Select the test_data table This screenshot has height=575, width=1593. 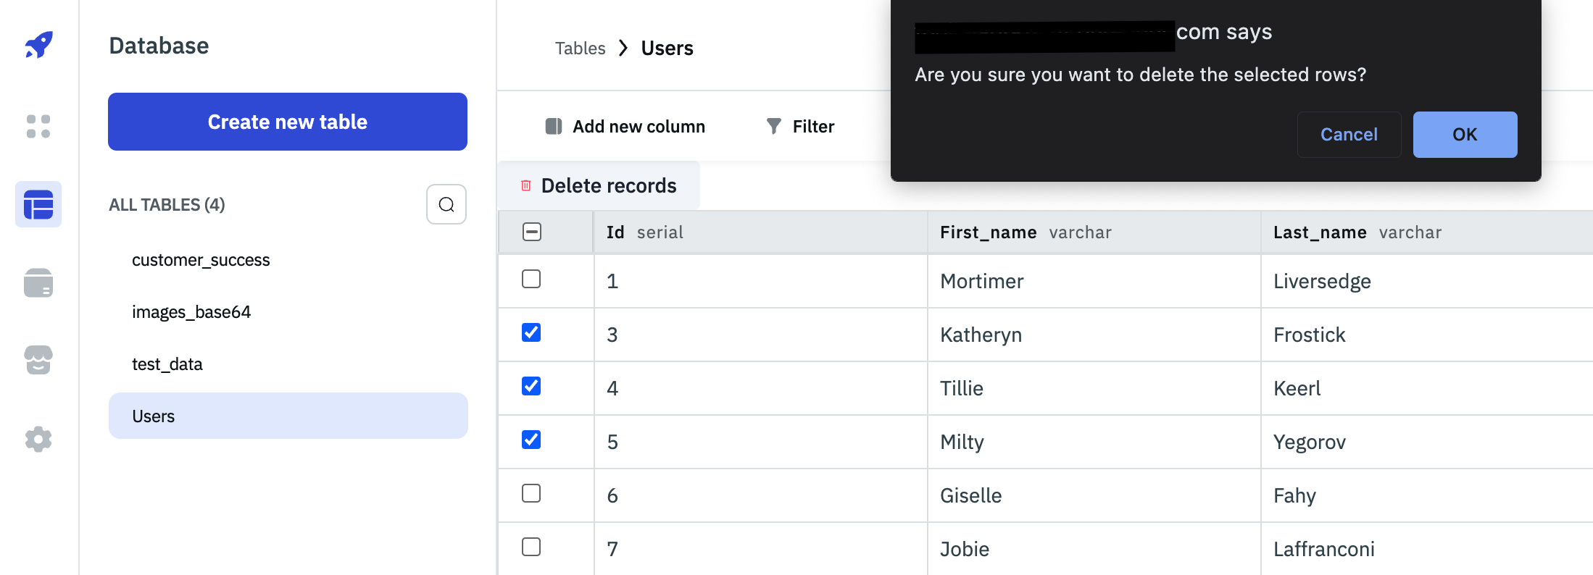tap(167, 364)
